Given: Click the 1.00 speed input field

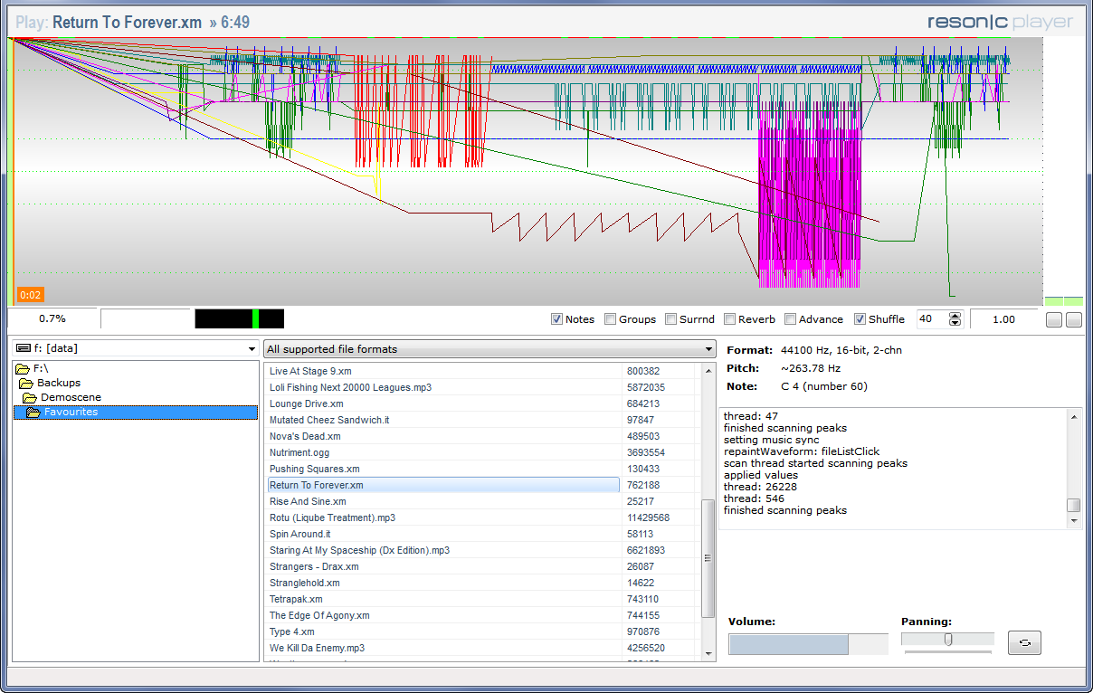Looking at the screenshot, I should coord(1003,319).
